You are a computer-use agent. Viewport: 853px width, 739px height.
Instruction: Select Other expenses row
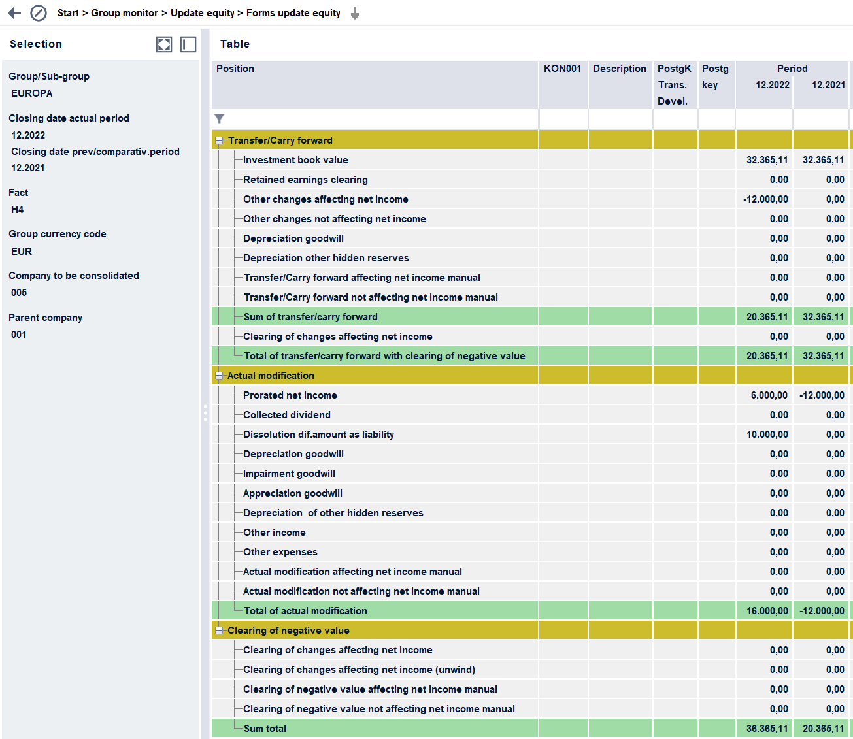coord(532,552)
